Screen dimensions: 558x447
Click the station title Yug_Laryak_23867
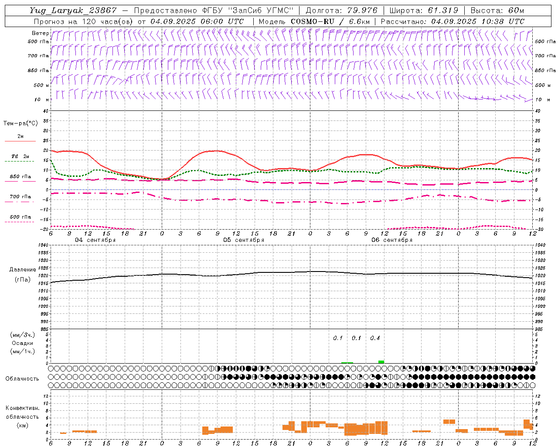73,10
